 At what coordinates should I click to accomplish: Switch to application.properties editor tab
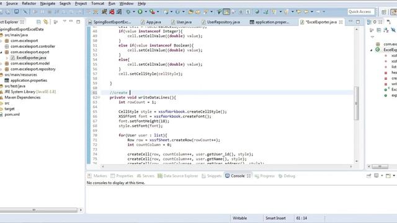(269, 22)
